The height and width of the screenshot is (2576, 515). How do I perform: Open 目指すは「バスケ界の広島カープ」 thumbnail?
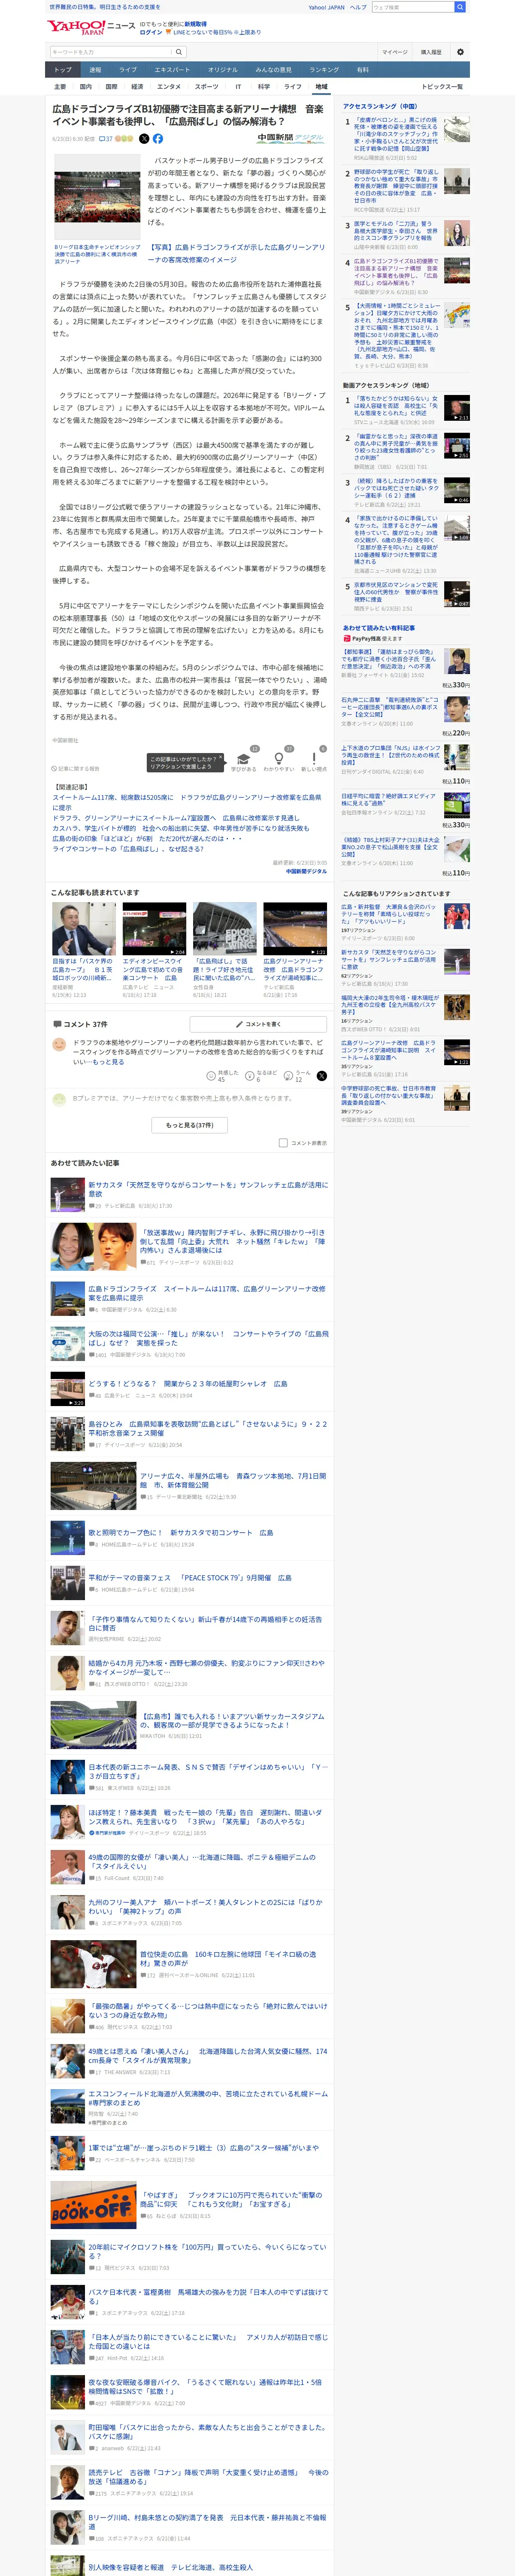click(84, 929)
